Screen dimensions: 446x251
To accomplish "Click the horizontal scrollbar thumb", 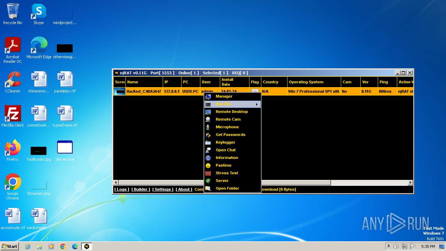I will 225,183.
